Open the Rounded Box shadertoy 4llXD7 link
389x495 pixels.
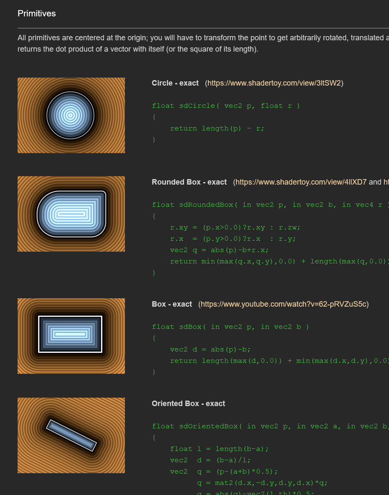click(301, 182)
